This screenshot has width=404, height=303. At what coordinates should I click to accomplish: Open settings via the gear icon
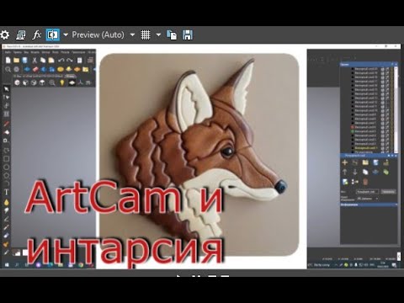(4, 35)
